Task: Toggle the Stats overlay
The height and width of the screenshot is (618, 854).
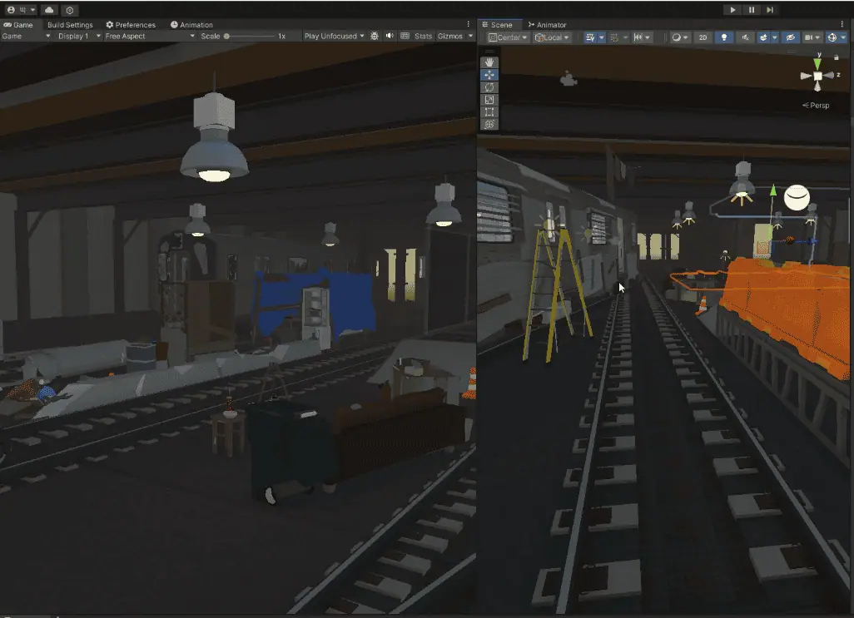Action: (423, 37)
